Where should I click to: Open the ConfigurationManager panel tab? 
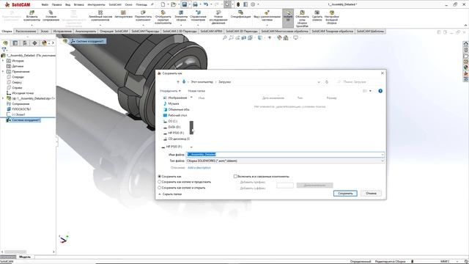[x=25, y=43]
